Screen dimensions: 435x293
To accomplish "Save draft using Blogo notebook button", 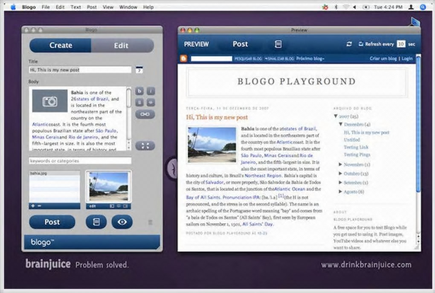I will tap(96, 222).
